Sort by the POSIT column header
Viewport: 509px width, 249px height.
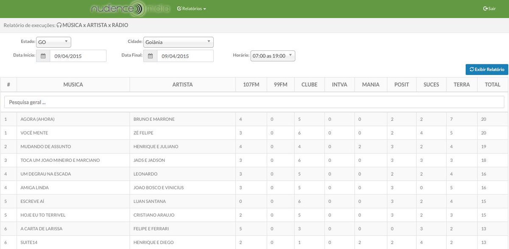click(402, 85)
